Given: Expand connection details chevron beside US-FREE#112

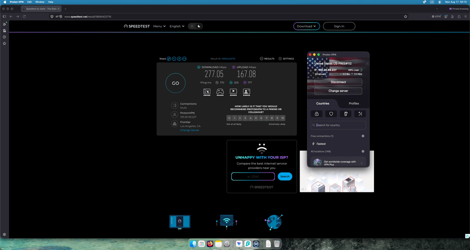Looking at the screenshot, I should (x=367, y=64).
